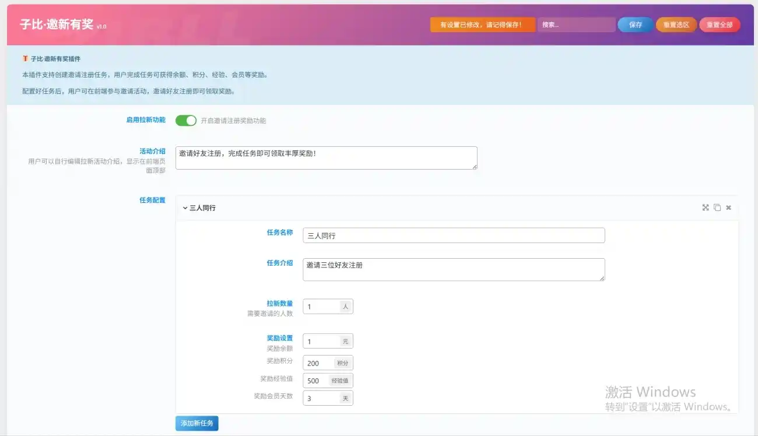Click the 添加新任务 button
This screenshot has height=436, width=758.
[x=196, y=423]
